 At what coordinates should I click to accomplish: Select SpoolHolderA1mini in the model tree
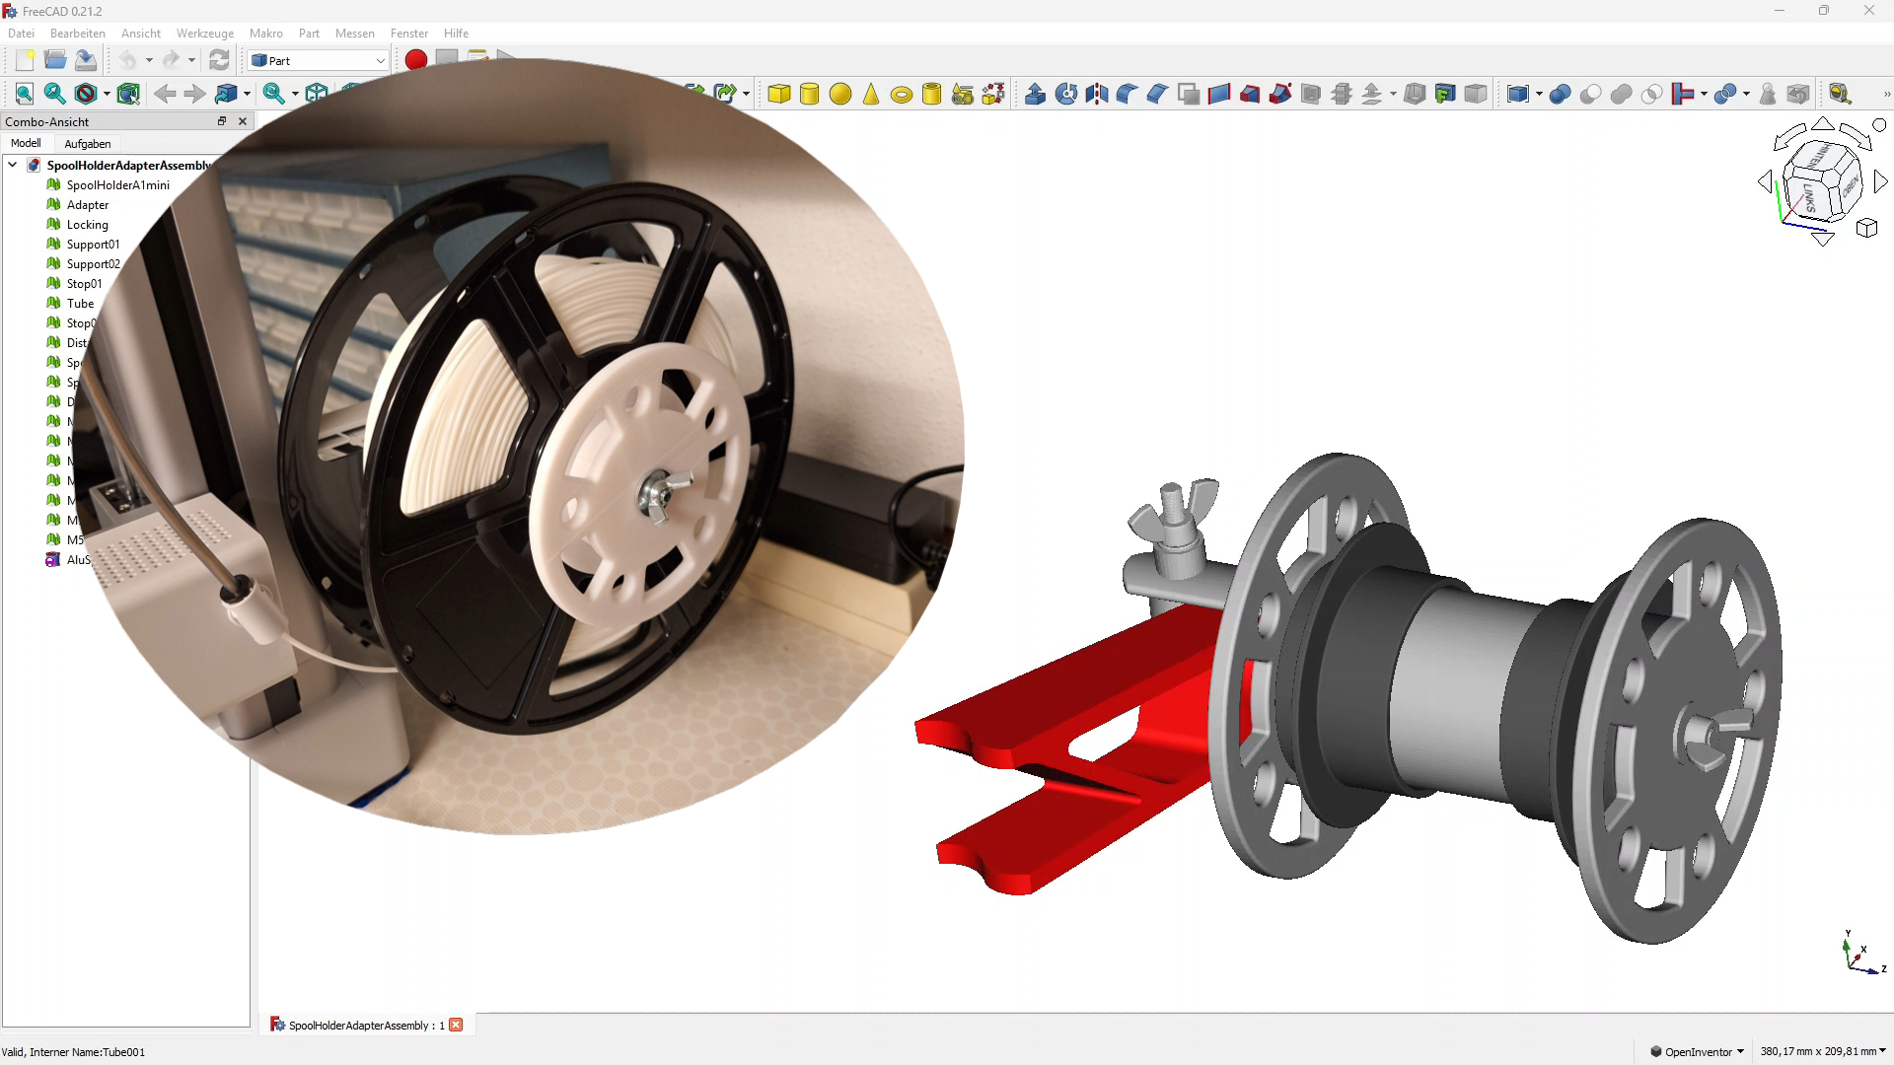(117, 184)
